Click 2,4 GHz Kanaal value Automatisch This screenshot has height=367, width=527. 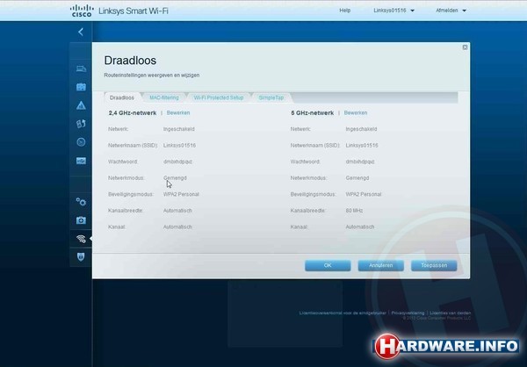(177, 227)
